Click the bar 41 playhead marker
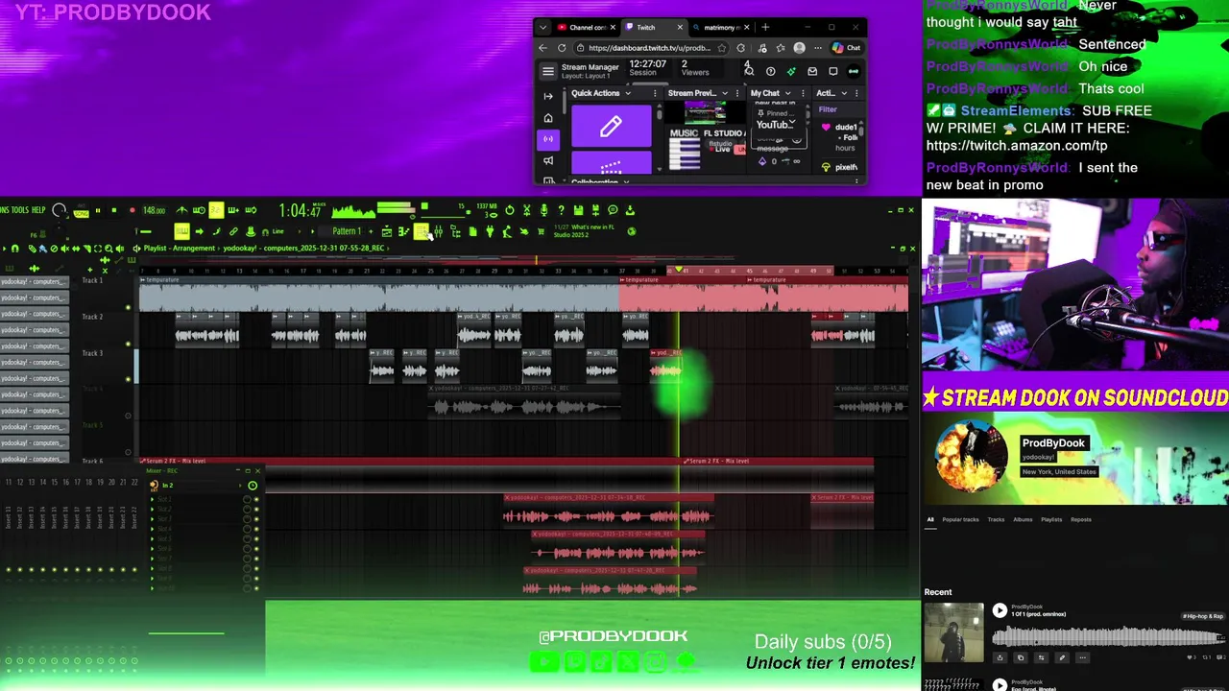 680,271
